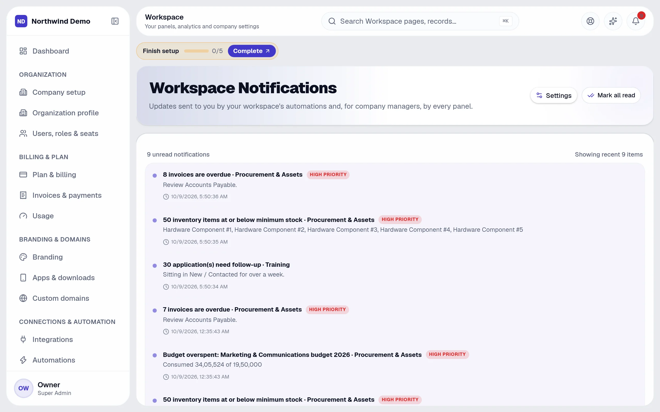Open the "30 application(s) need follow-up" notification
660x412 pixels.
click(395, 275)
